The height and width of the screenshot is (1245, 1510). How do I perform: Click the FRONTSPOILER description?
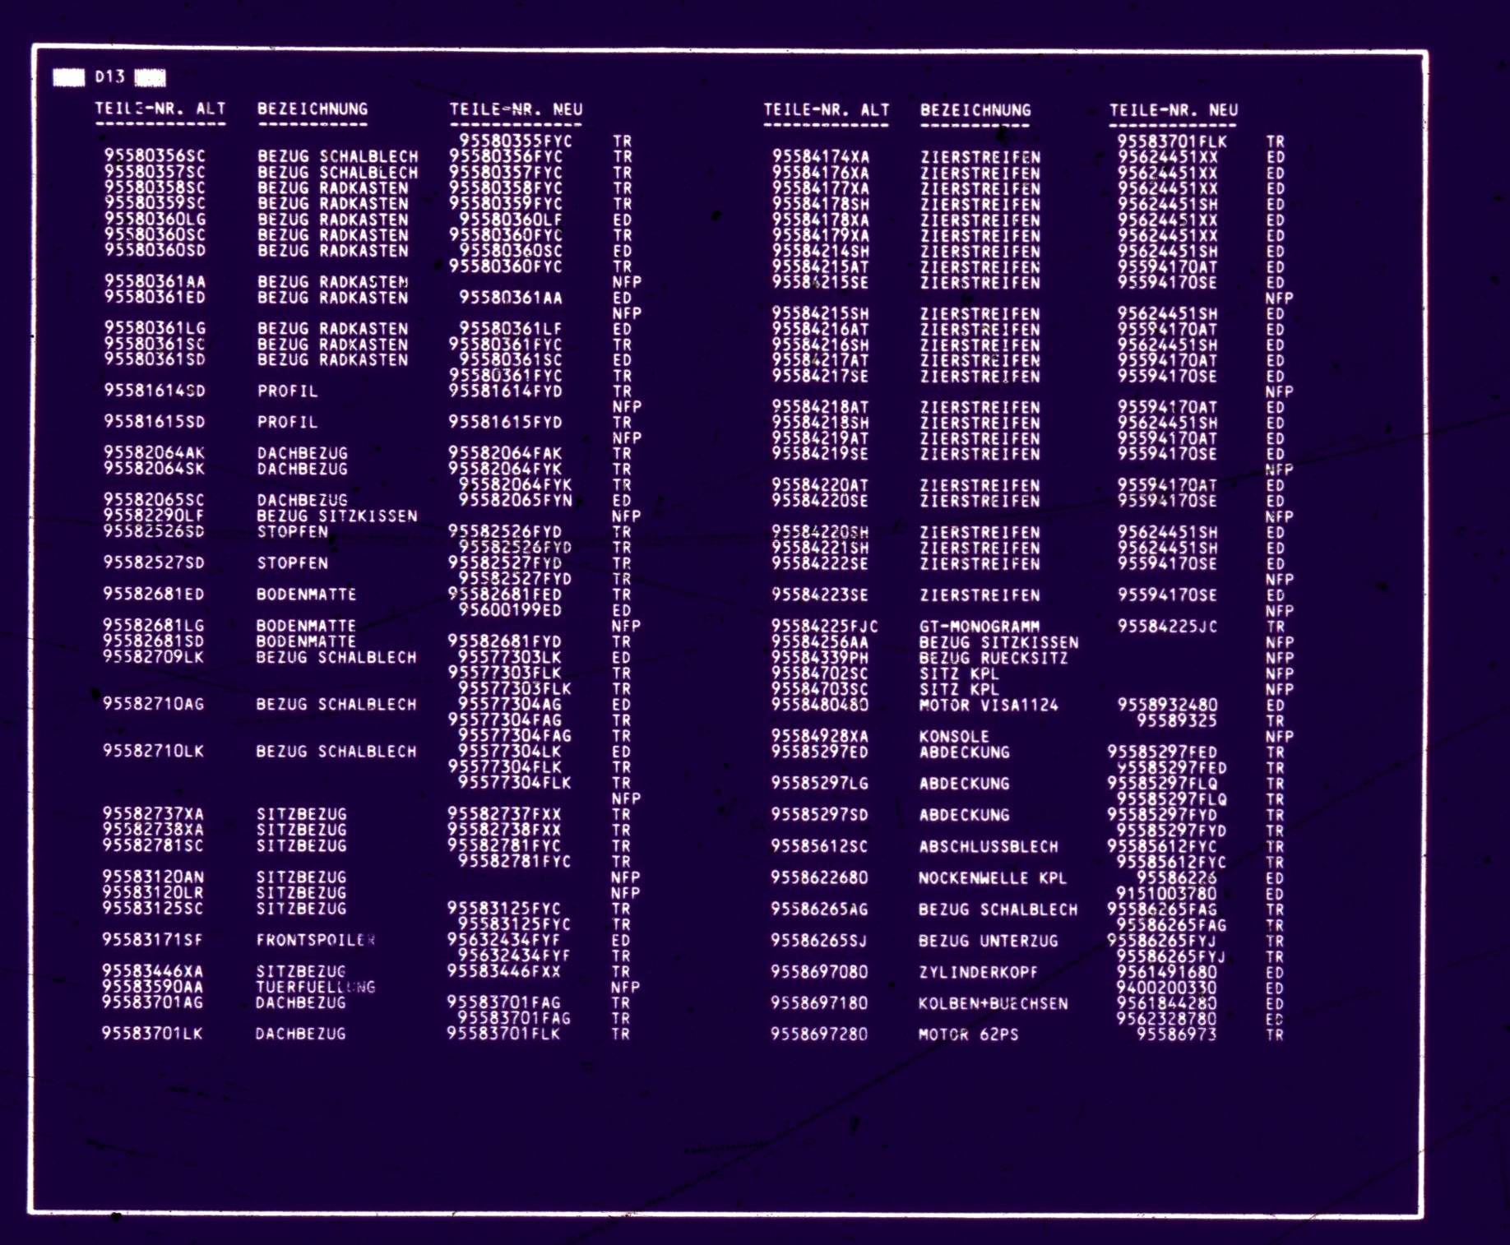point(317,940)
